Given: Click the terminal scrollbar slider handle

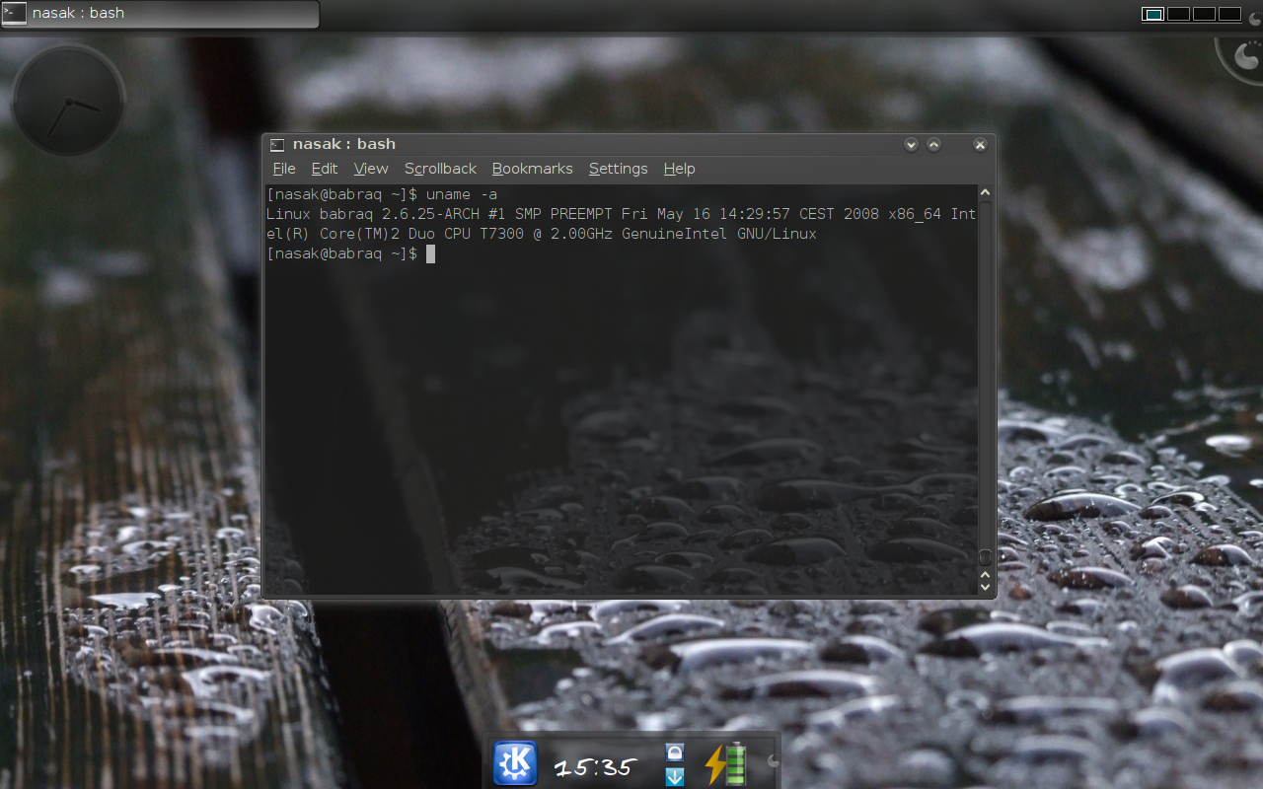Looking at the screenshot, I should point(984,557).
